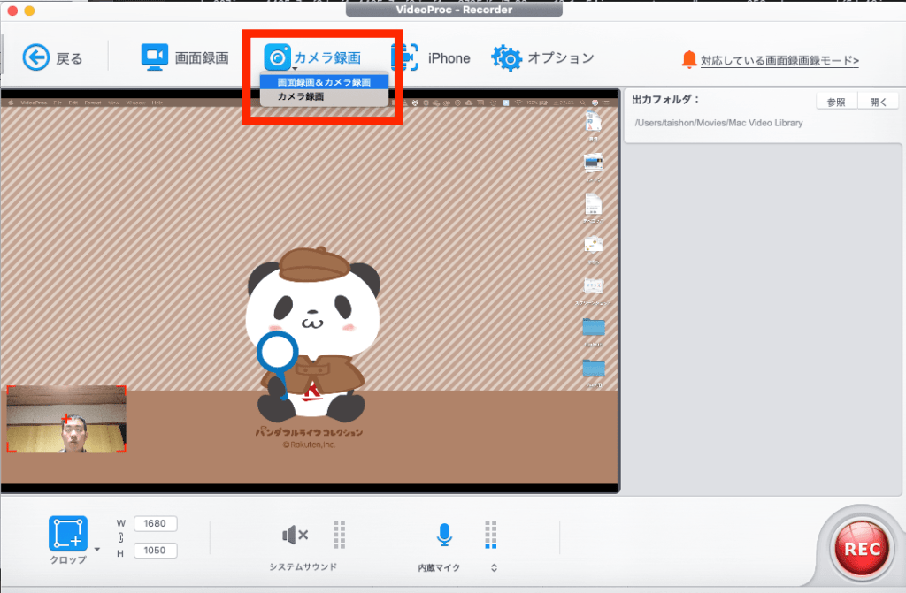Click the system sound volume level meter
The width and height of the screenshot is (906, 593).
tap(339, 535)
